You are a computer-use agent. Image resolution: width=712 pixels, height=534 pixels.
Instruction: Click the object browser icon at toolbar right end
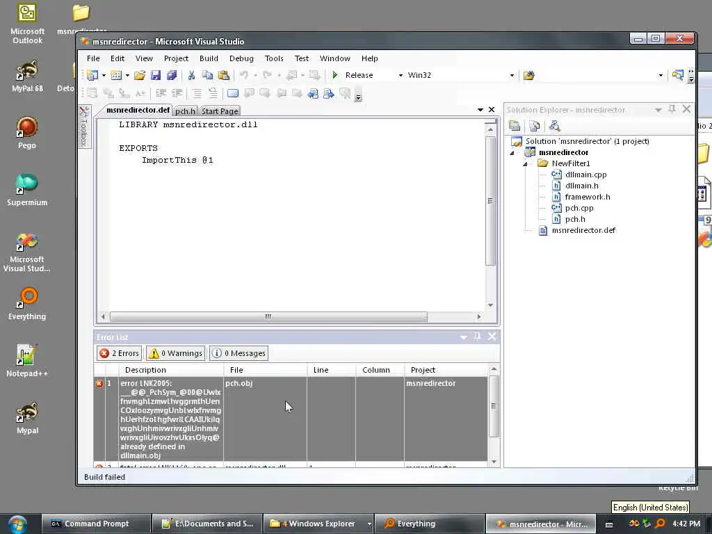pyautogui.click(x=678, y=75)
